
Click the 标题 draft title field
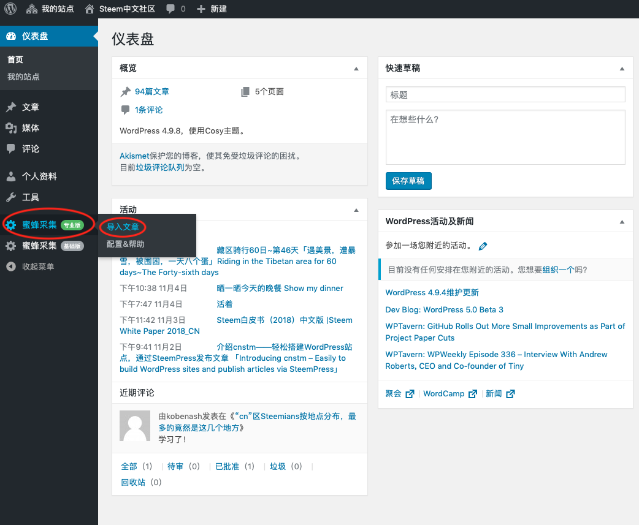pos(505,94)
